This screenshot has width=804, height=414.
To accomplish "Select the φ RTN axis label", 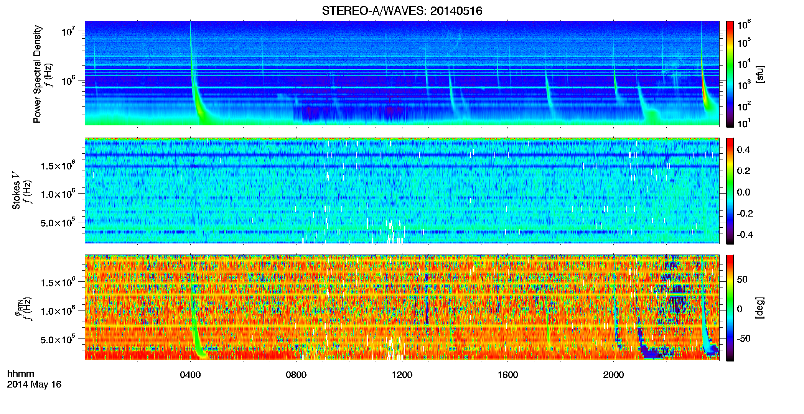I will point(18,307).
